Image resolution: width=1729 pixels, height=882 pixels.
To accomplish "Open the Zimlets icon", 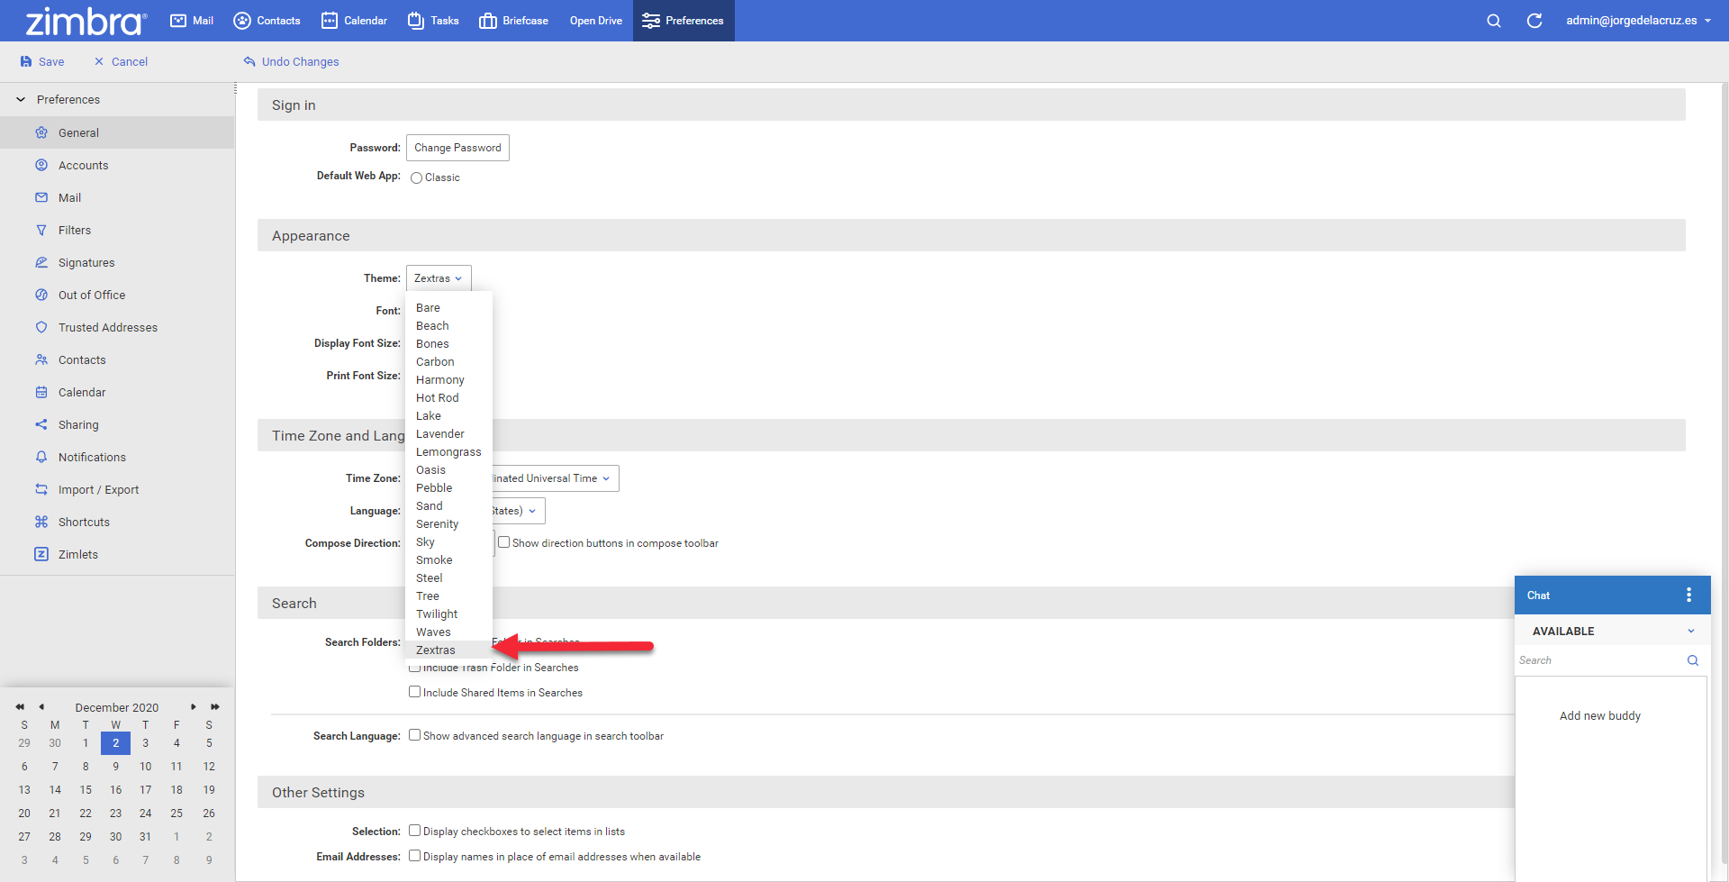I will (x=41, y=554).
